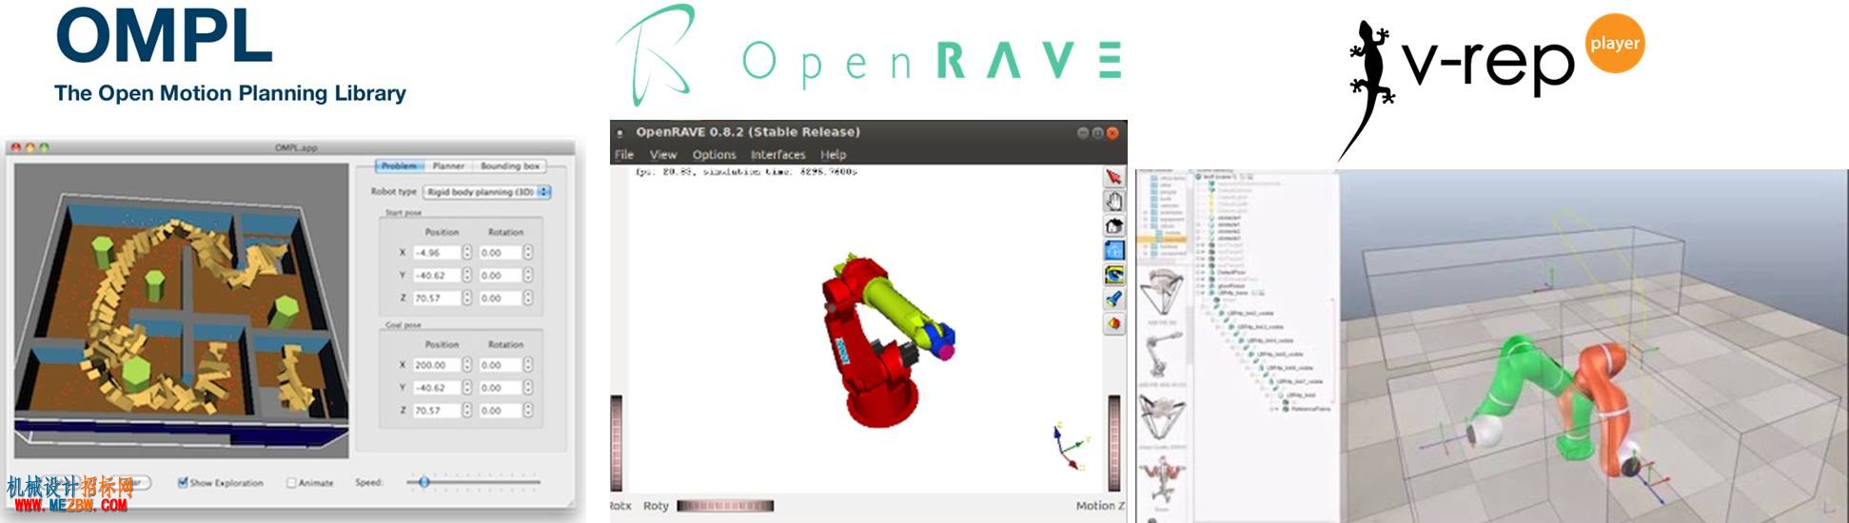Click stepper beside Goal pose Y position
This screenshot has height=523, width=1849.
[x=466, y=387]
